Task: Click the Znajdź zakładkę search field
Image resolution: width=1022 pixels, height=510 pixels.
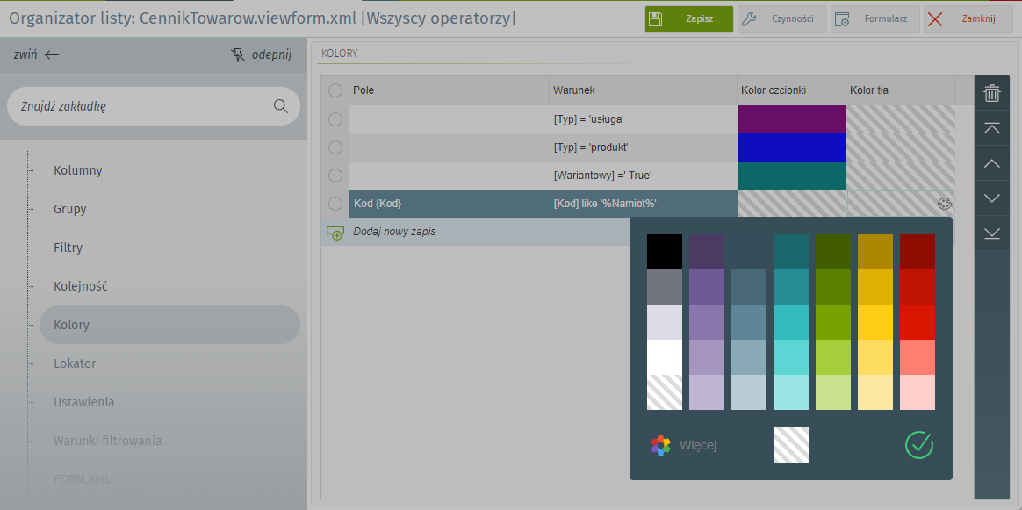Action: [140, 106]
